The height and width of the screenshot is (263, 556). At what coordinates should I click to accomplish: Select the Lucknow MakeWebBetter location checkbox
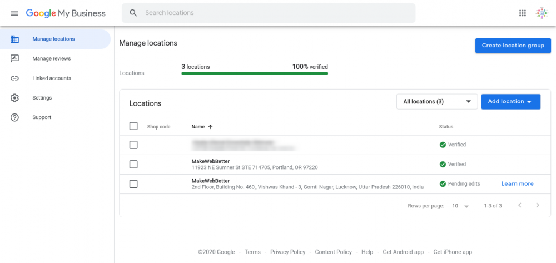point(133,184)
